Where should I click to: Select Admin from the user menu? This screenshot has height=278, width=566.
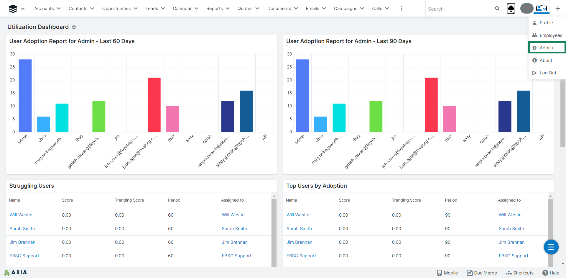click(x=546, y=48)
